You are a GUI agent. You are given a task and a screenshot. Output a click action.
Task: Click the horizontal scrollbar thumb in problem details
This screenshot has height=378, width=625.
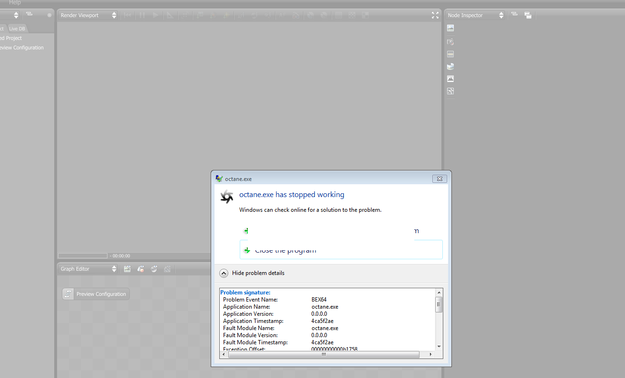(x=324, y=354)
